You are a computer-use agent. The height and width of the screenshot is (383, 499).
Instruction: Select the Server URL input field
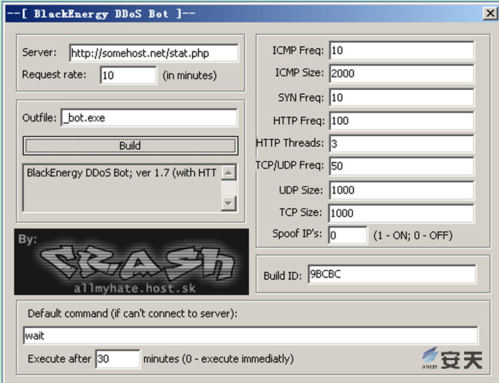click(x=154, y=53)
